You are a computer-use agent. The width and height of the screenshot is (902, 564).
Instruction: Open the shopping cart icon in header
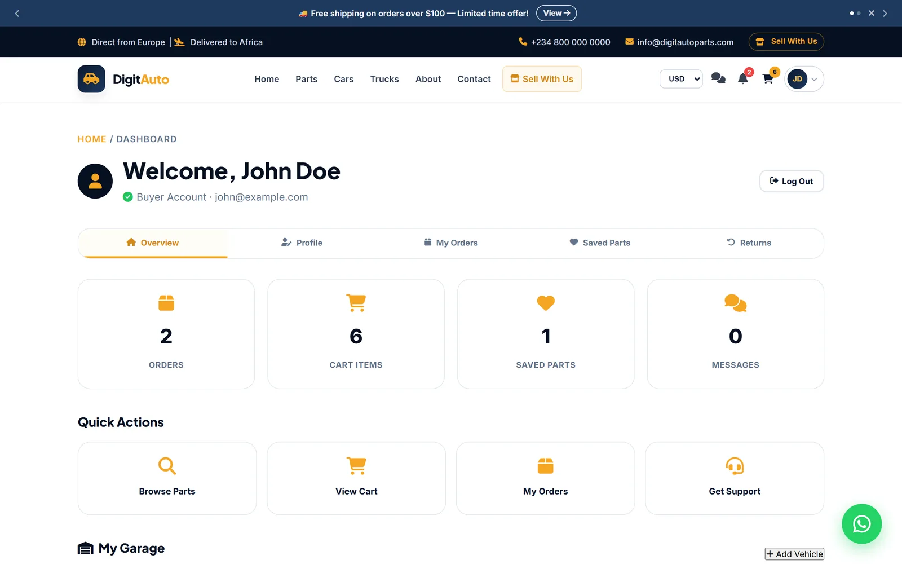point(768,79)
